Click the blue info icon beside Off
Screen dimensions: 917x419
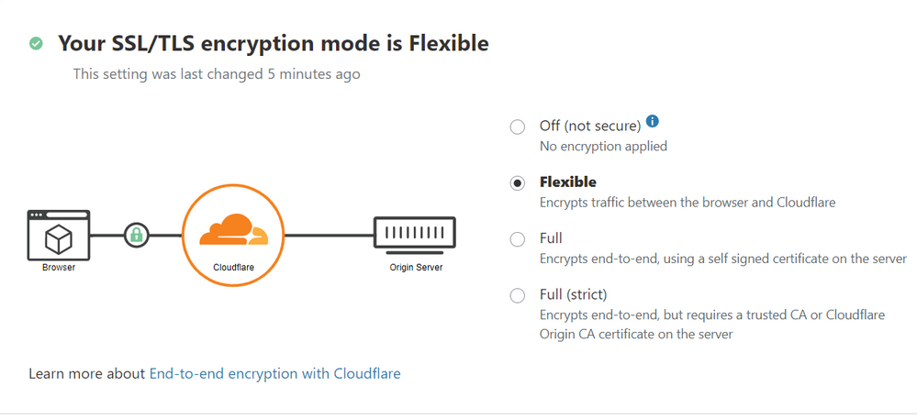[653, 122]
